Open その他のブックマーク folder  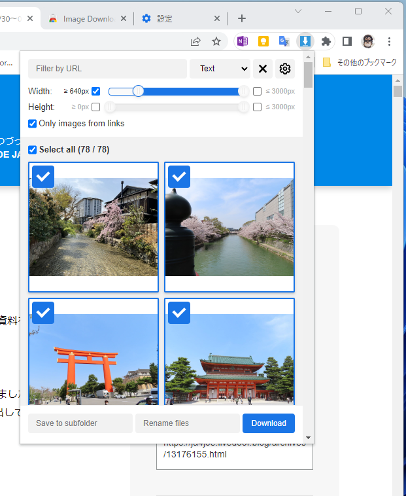360,62
